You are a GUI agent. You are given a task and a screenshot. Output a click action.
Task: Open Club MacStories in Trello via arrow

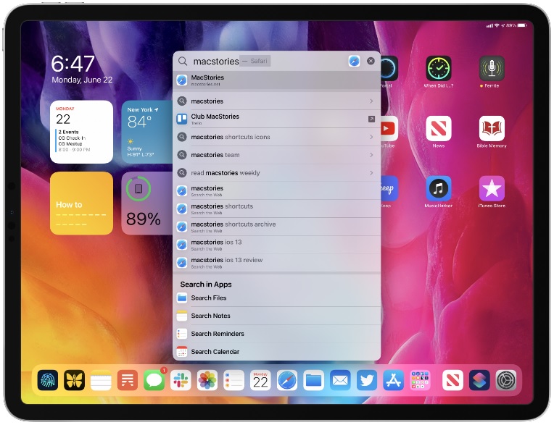pos(371,119)
